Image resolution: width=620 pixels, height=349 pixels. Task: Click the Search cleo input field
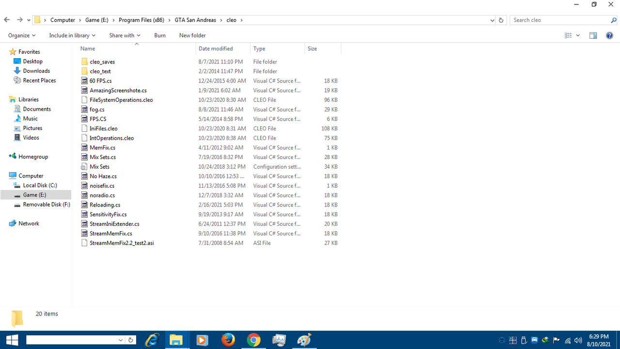pyautogui.click(x=560, y=20)
